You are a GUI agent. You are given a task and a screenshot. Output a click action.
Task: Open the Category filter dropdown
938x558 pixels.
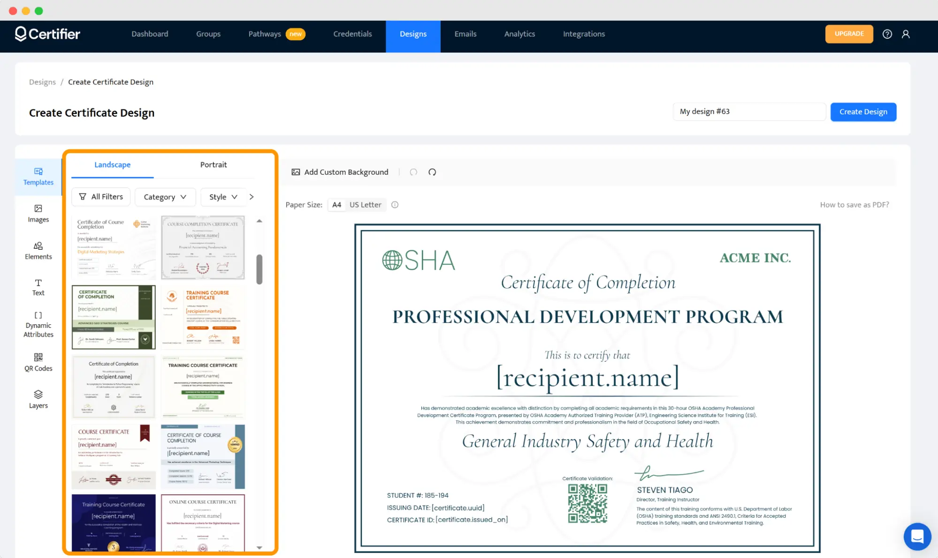point(165,197)
